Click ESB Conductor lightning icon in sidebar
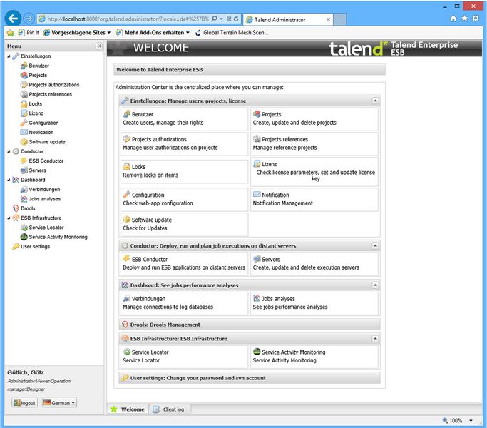 tap(24, 160)
